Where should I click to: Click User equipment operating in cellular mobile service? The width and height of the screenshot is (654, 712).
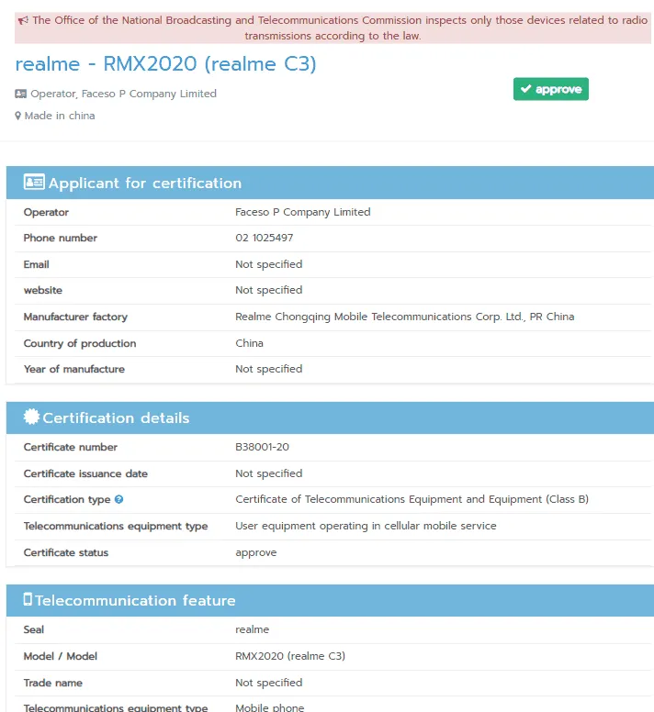[366, 526]
